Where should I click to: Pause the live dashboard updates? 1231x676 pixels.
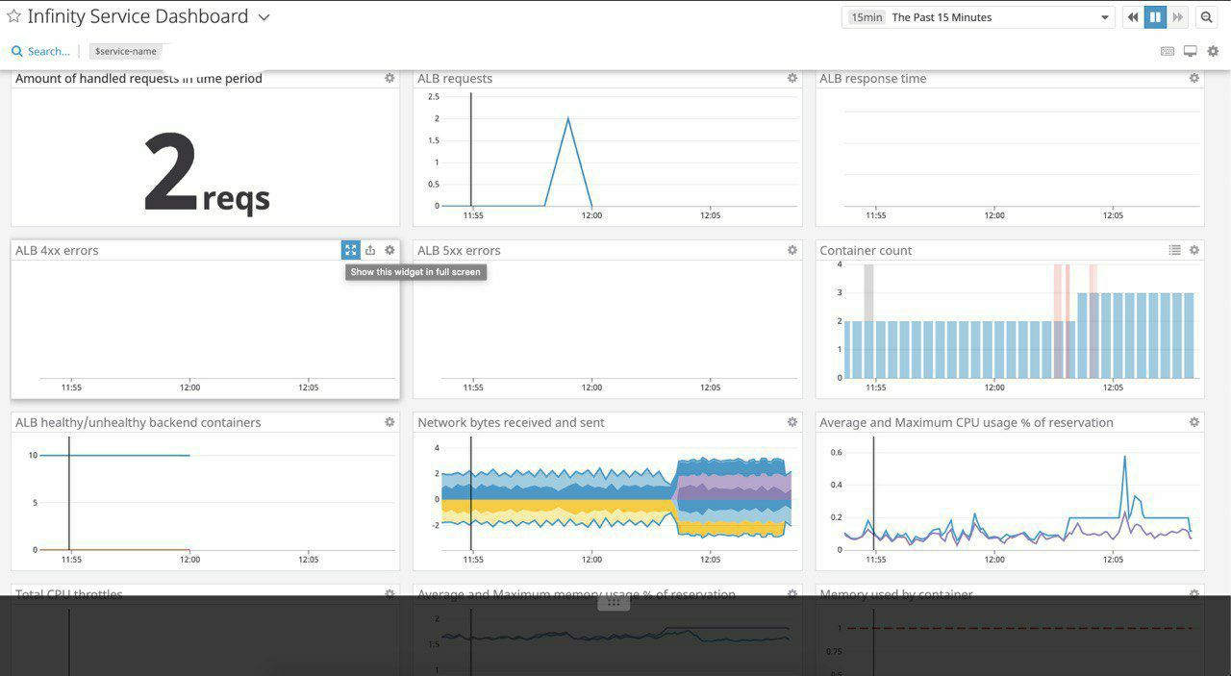point(1155,17)
